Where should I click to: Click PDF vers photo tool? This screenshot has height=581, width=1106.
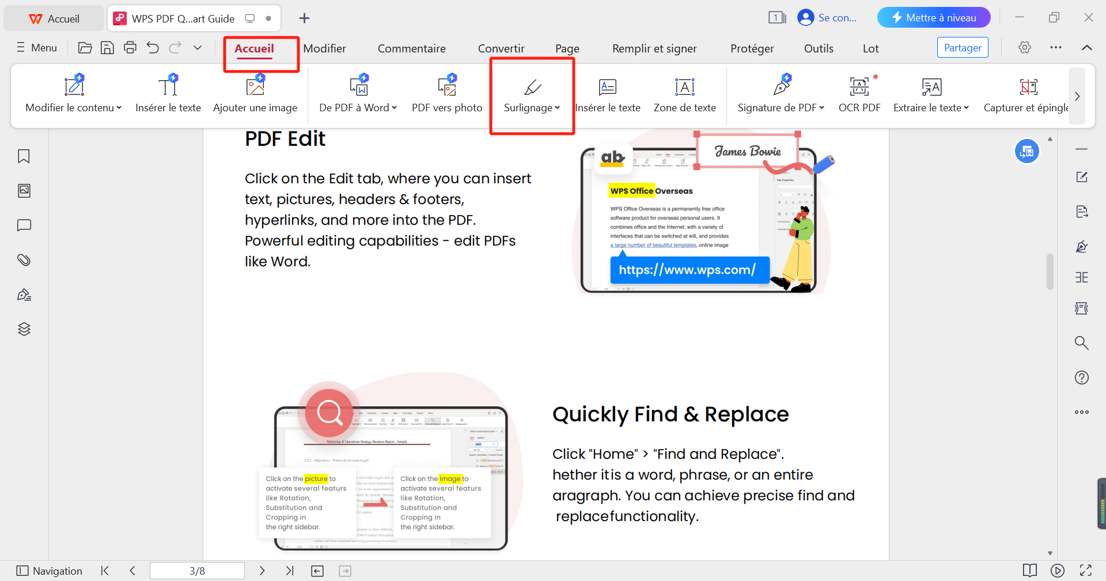(447, 94)
